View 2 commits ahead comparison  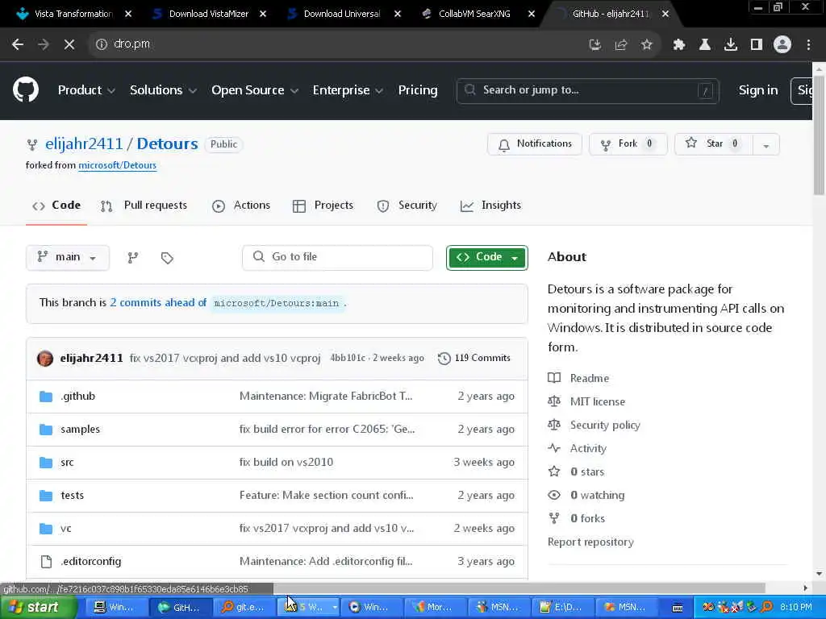[158, 303]
